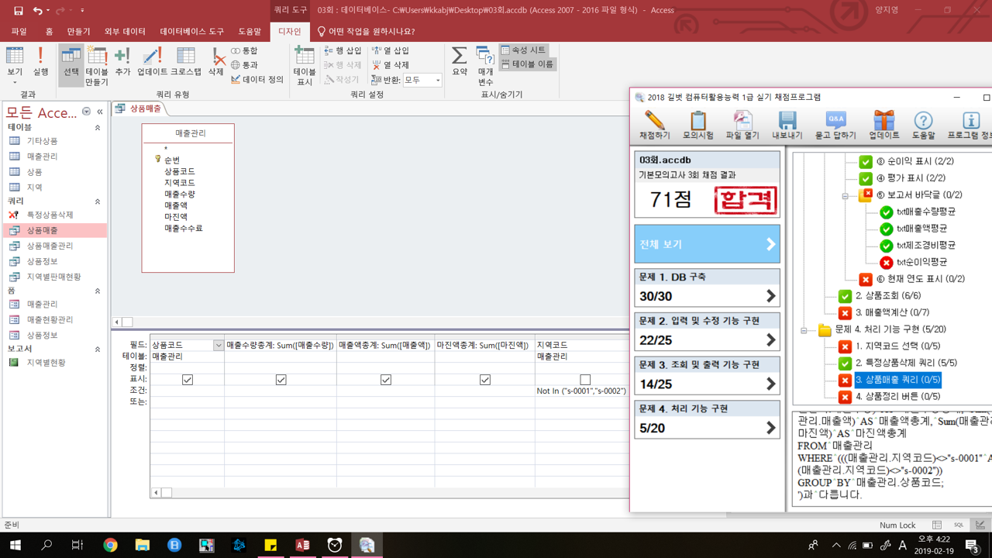Screen dimensions: 992x558
Task: Collapse the 문제 4. 처리 기능 구현 tree node
Action: pyautogui.click(x=804, y=330)
